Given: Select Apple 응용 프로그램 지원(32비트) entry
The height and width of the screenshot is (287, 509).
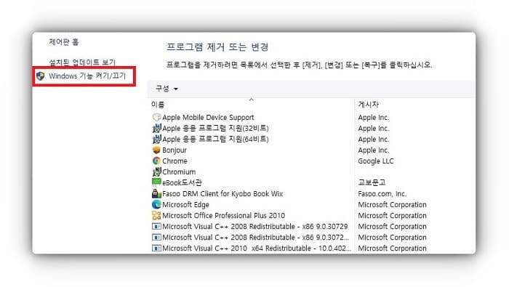Looking at the screenshot, I should (x=215, y=128).
